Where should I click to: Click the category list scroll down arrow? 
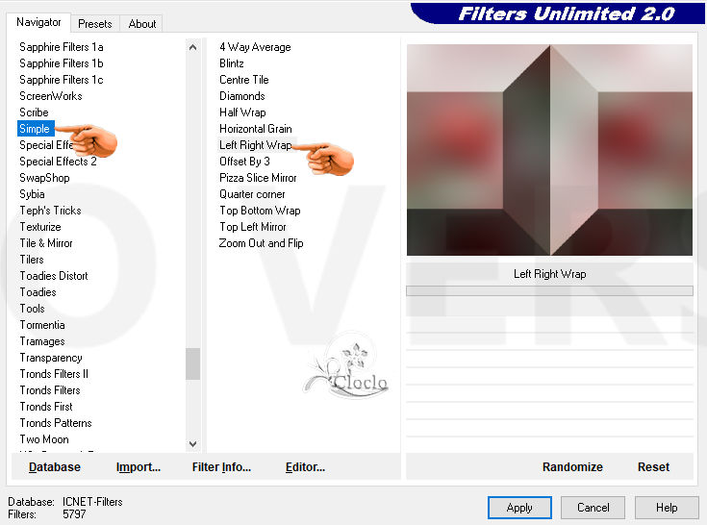coord(193,444)
